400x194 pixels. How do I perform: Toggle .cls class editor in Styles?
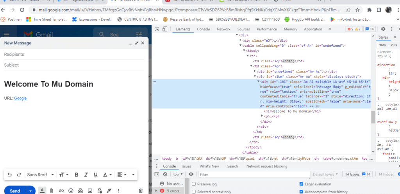tap(394, 45)
